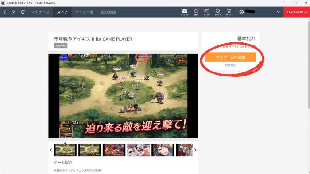Expand the account dropdown chevron
Image resolution: width=310 pixels, height=174 pixels.
(x=279, y=12)
